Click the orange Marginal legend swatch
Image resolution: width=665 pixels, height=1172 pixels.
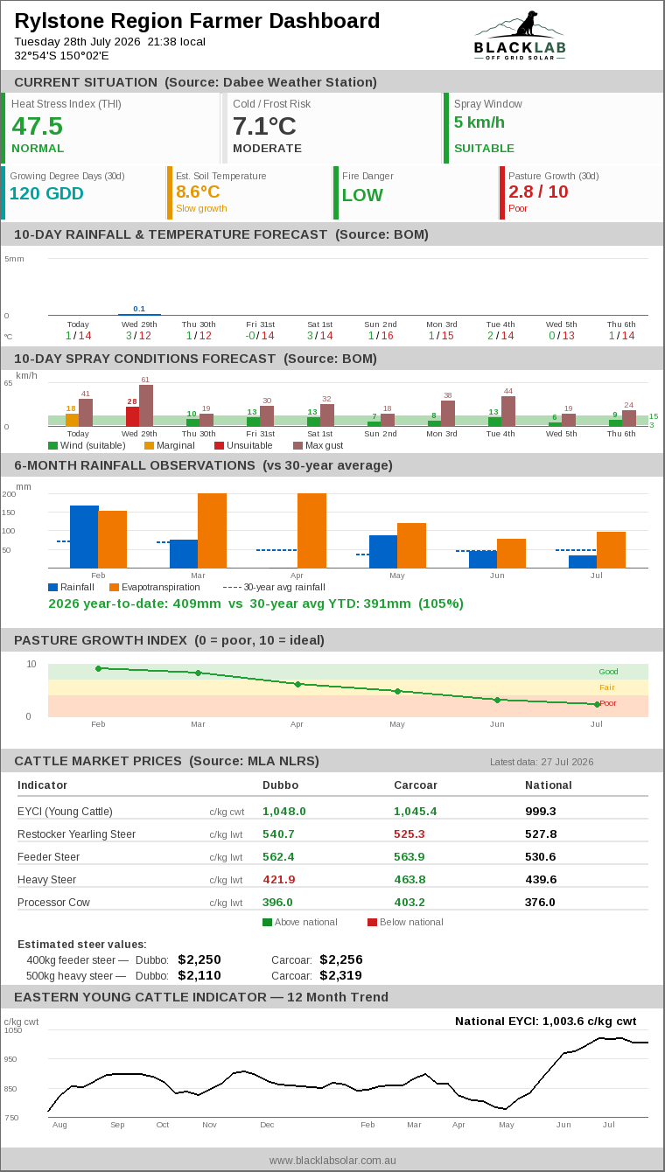click(149, 446)
